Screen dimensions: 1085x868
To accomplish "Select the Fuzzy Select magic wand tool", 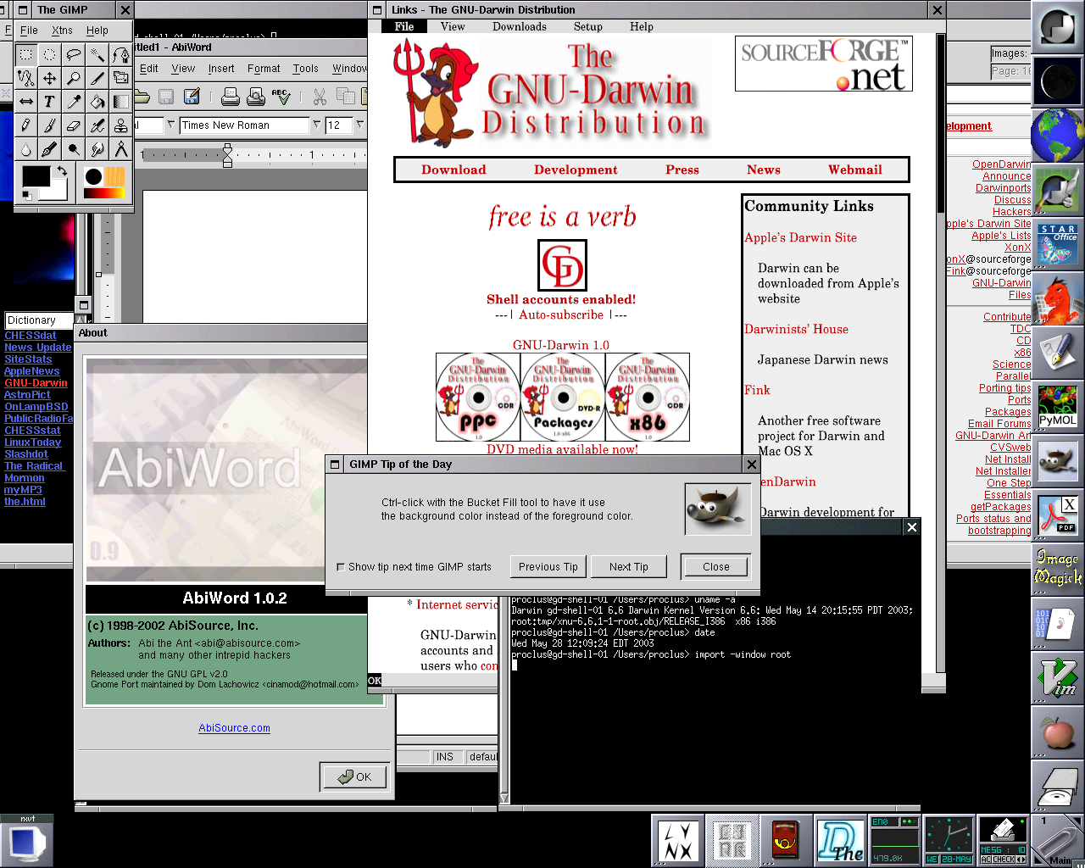I will click(x=97, y=55).
